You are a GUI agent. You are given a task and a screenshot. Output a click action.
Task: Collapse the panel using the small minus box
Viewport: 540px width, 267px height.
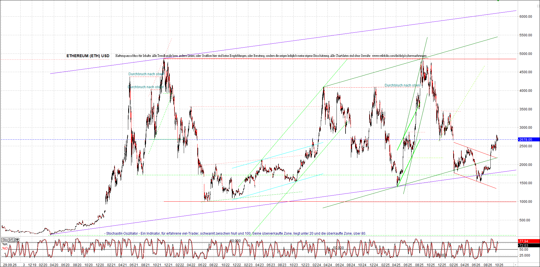tap(538, 6)
